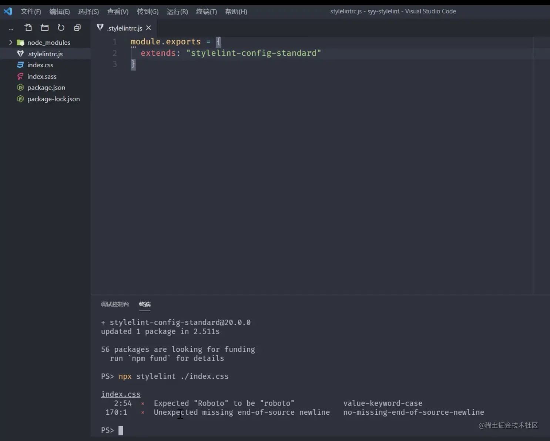Close the .stylelintrc.js editor tab

[149, 28]
